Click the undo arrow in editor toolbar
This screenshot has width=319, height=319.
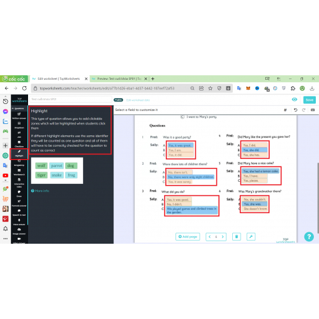[x=295, y=110]
